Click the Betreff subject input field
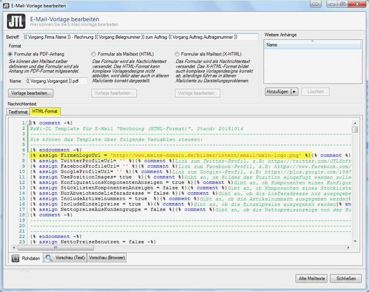 (140, 37)
